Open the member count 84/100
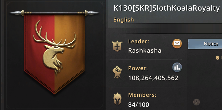 pos(139,105)
